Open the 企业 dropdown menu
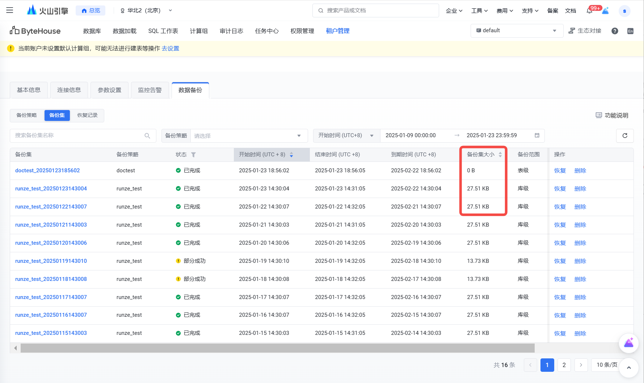The height and width of the screenshot is (383, 644). point(454,10)
